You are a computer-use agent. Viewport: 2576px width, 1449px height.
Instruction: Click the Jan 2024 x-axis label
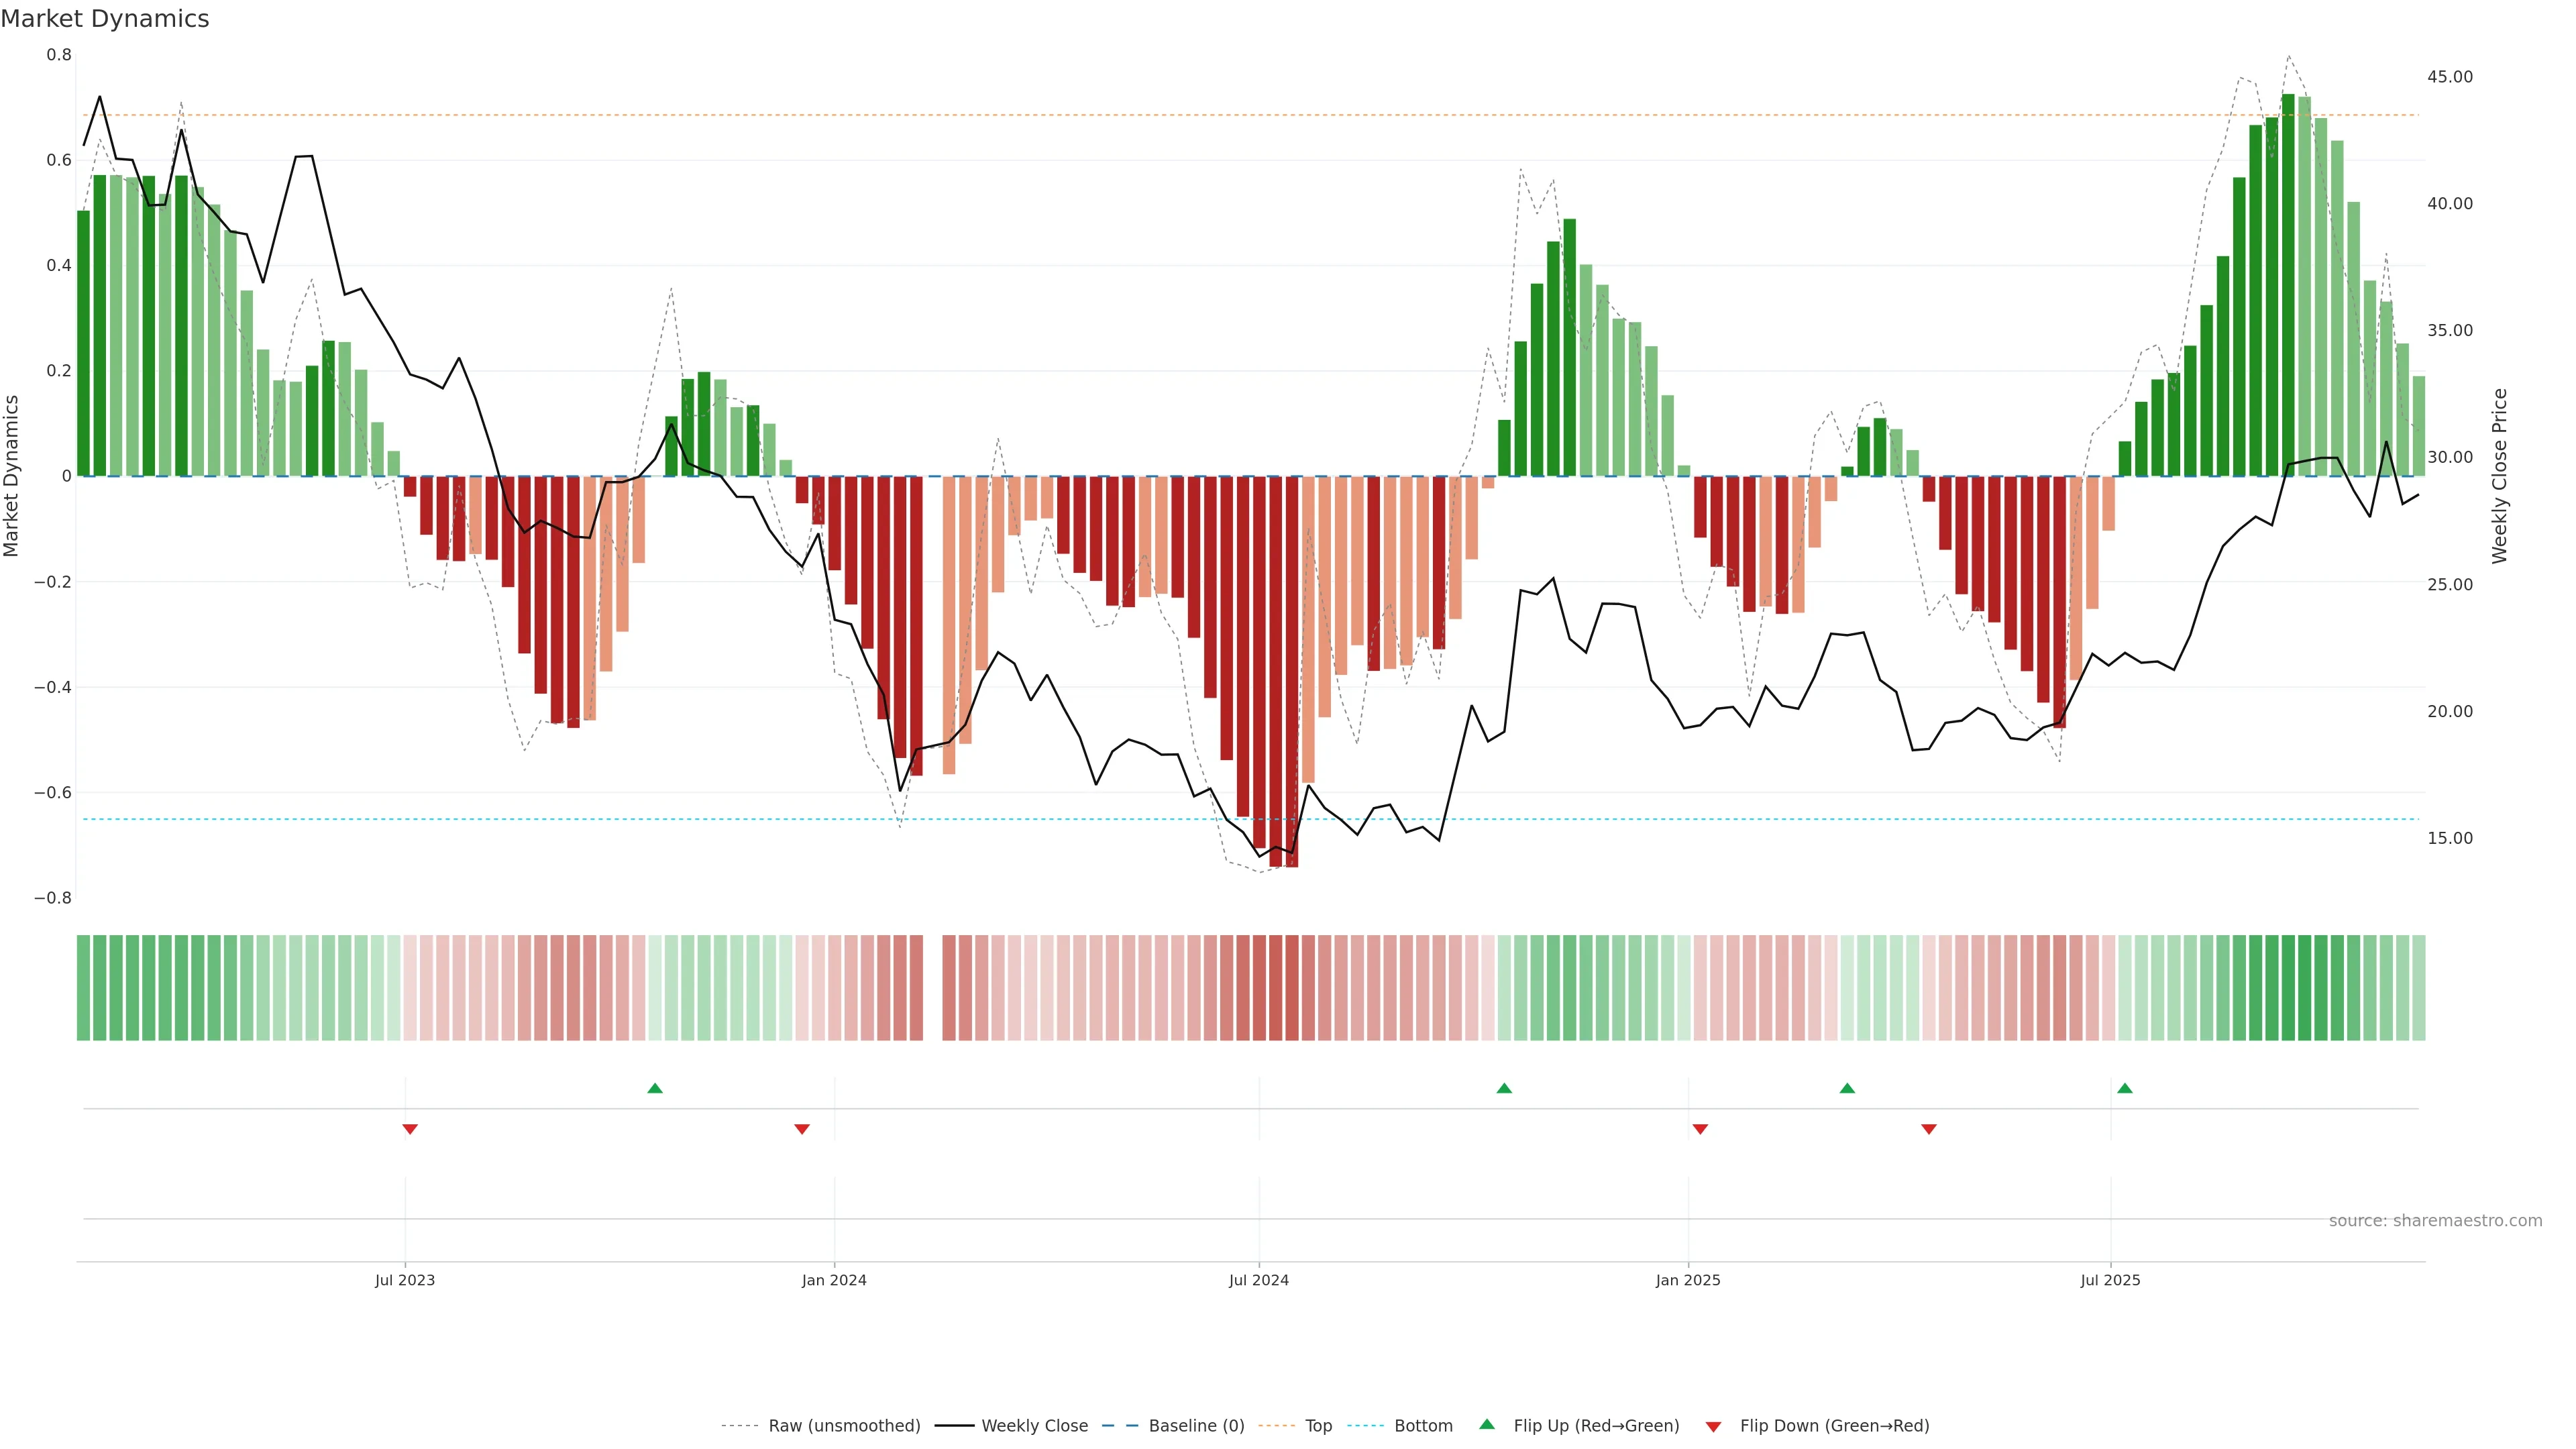834,1280
